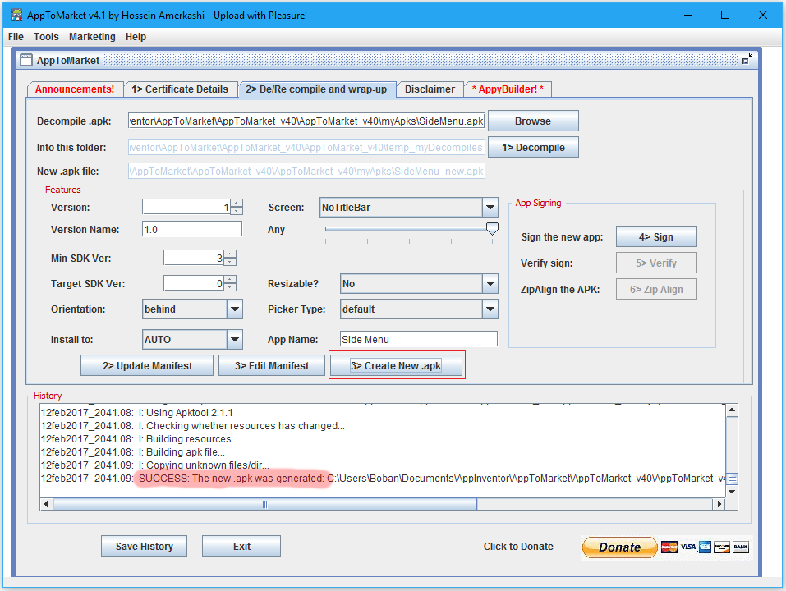Maximize the main application window
This screenshot has height=591, width=786.
tap(725, 15)
